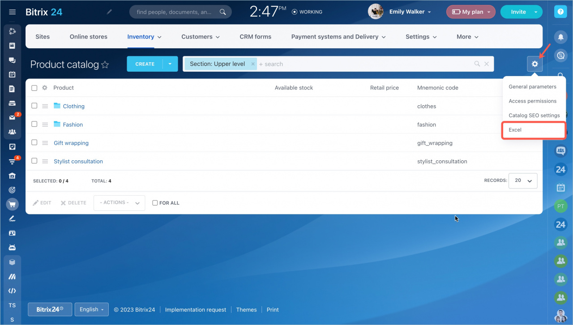The height and width of the screenshot is (325, 573).
Task: Open the e-signature pen icon in left sidebar
Action: click(12, 218)
